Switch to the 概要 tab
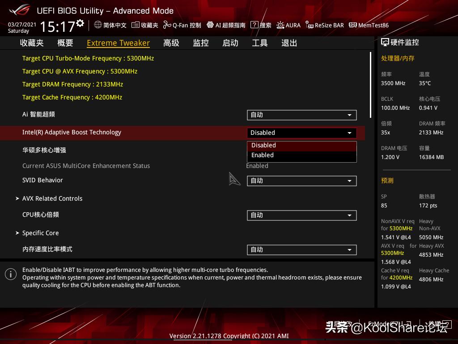The image size is (458, 344). point(65,43)
